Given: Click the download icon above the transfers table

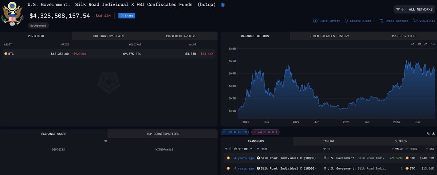Looking at the screenshot, I should pos(433,134).
